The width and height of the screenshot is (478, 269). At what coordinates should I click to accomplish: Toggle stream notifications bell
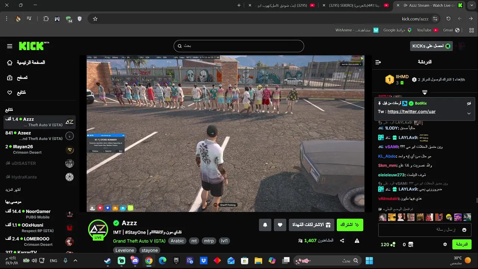265,225
